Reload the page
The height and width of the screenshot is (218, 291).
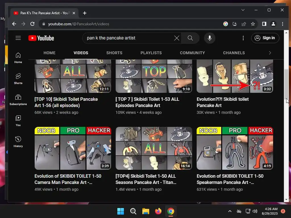(32, 24)
